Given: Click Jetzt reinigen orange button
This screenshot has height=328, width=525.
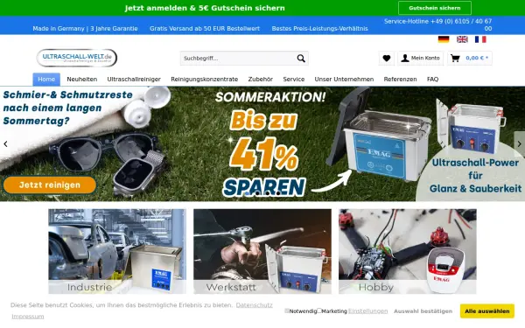Looking at the screenshot, I should [x=50, y=185].
